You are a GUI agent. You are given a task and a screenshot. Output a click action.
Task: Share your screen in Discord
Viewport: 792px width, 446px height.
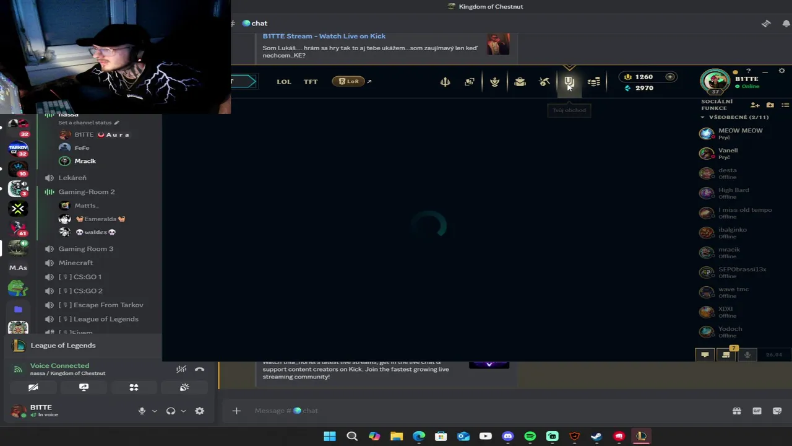pyautogui.click(x=84, y=387)
